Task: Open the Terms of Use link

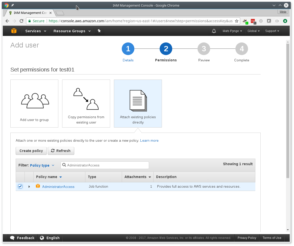Action: coord(272,238)
